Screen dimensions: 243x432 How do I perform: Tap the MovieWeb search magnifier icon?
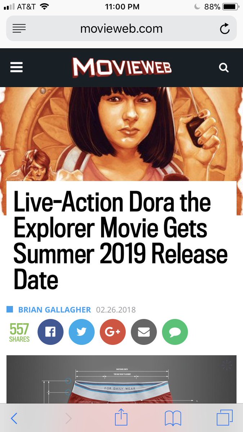coord(224,68)
